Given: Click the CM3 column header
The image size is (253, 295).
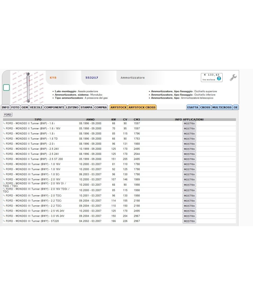Looking at the screenshot, I should point(137,119).
